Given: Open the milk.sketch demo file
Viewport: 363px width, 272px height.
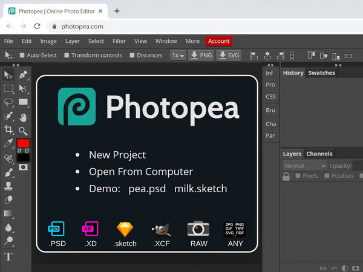Looking at the screenshot, I should (200, 189).
